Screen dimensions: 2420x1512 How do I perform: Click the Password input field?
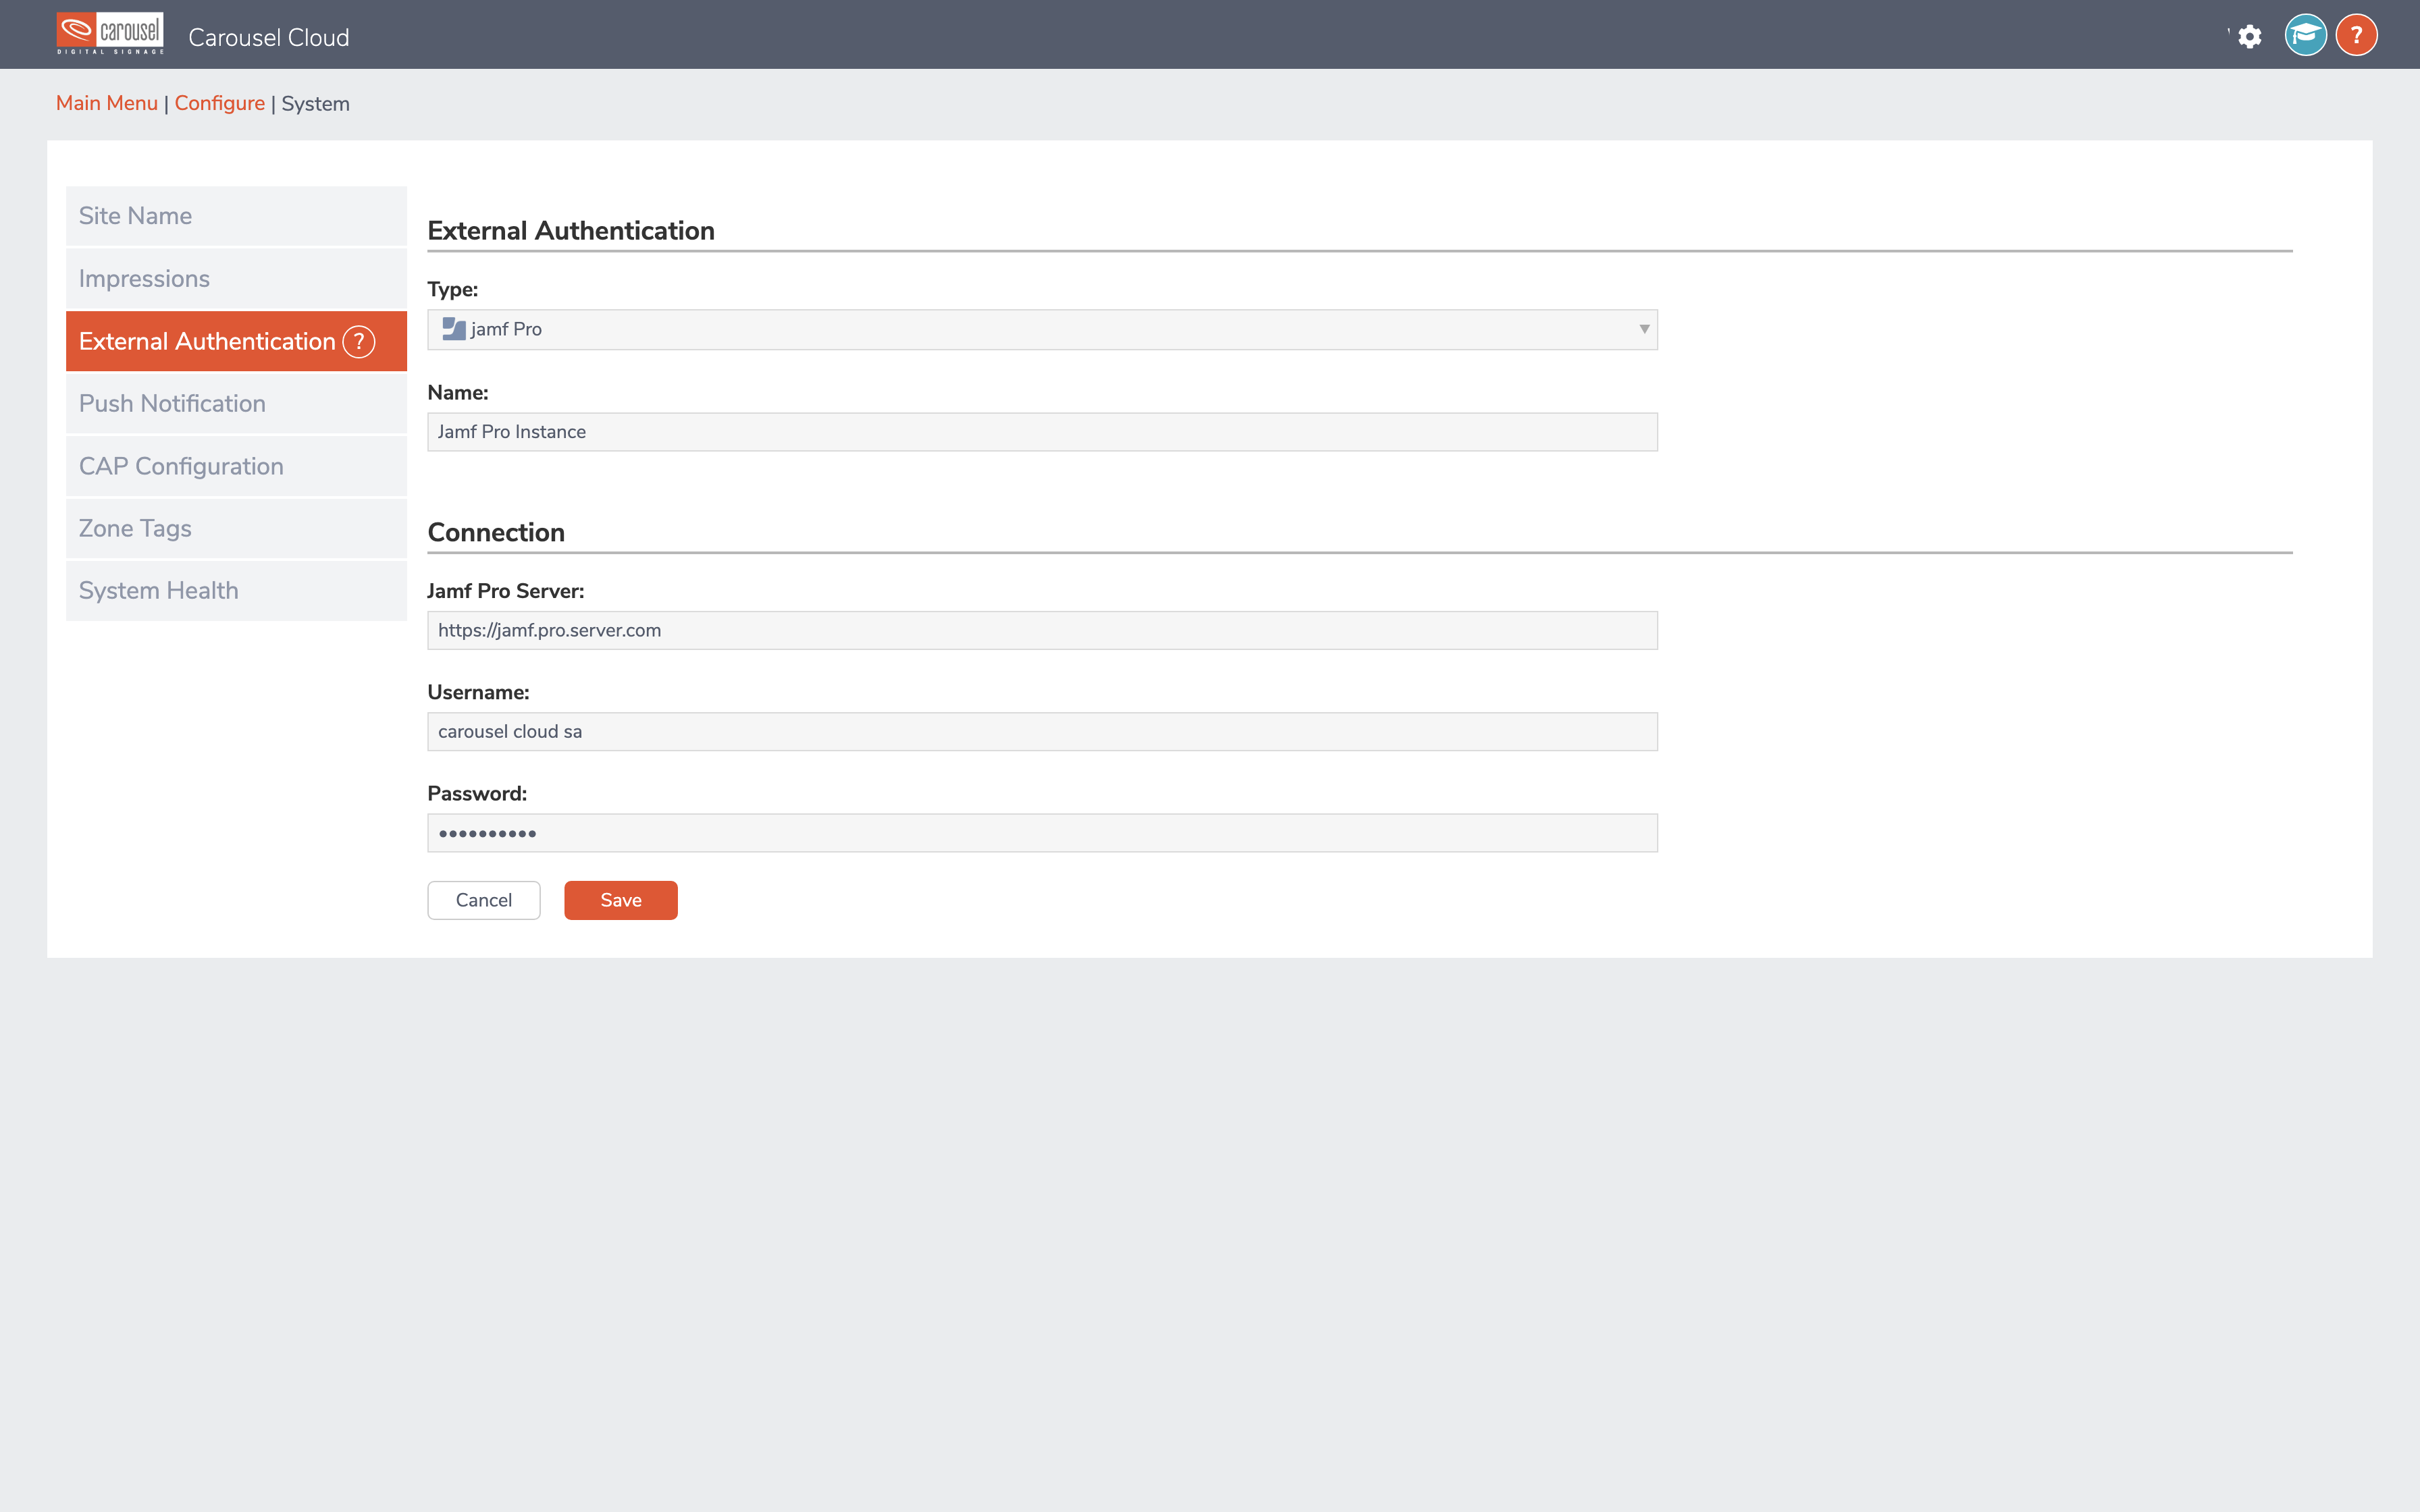coord(1042,833)
